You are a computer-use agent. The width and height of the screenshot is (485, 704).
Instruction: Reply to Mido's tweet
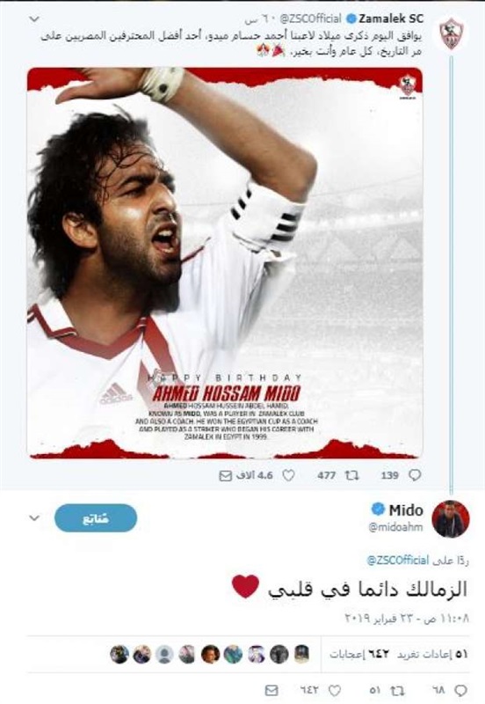pyautogui.click(x=460, y=690)
